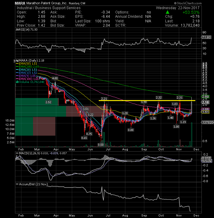Click the Options value no

149,12
